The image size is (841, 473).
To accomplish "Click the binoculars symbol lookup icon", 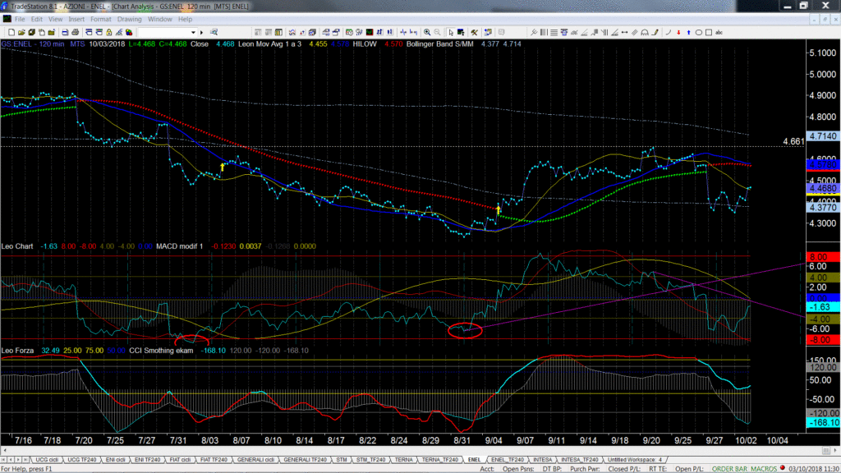I will click(x=214, y=32).
